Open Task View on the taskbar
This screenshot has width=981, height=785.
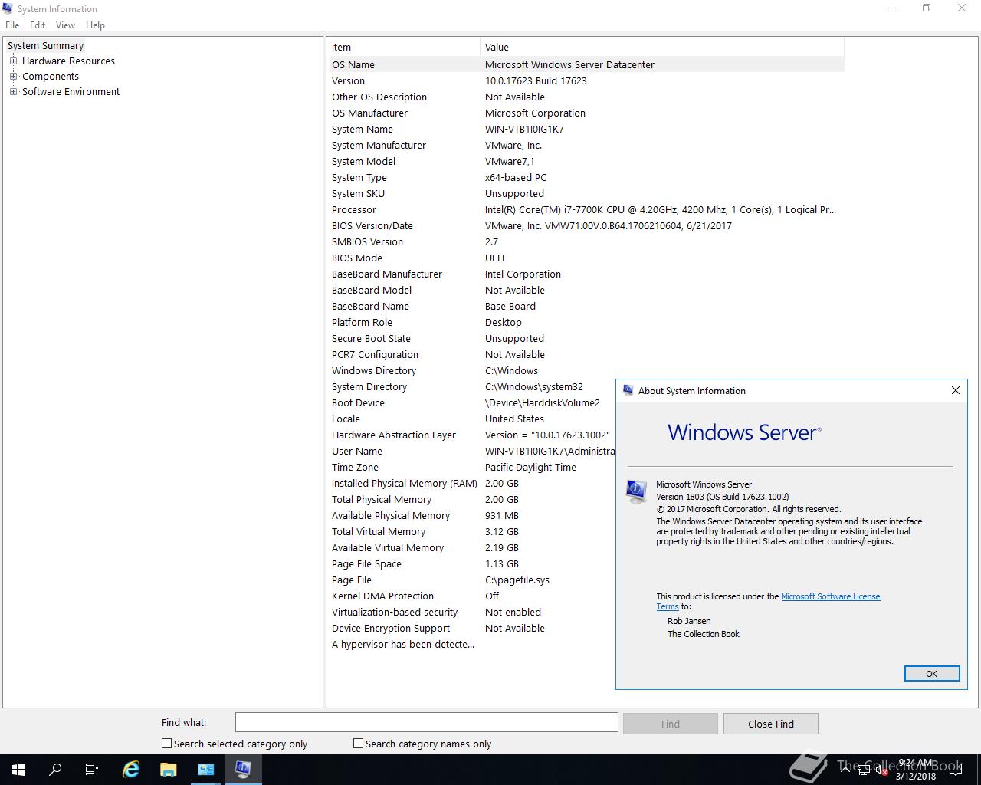coord(92,770)
